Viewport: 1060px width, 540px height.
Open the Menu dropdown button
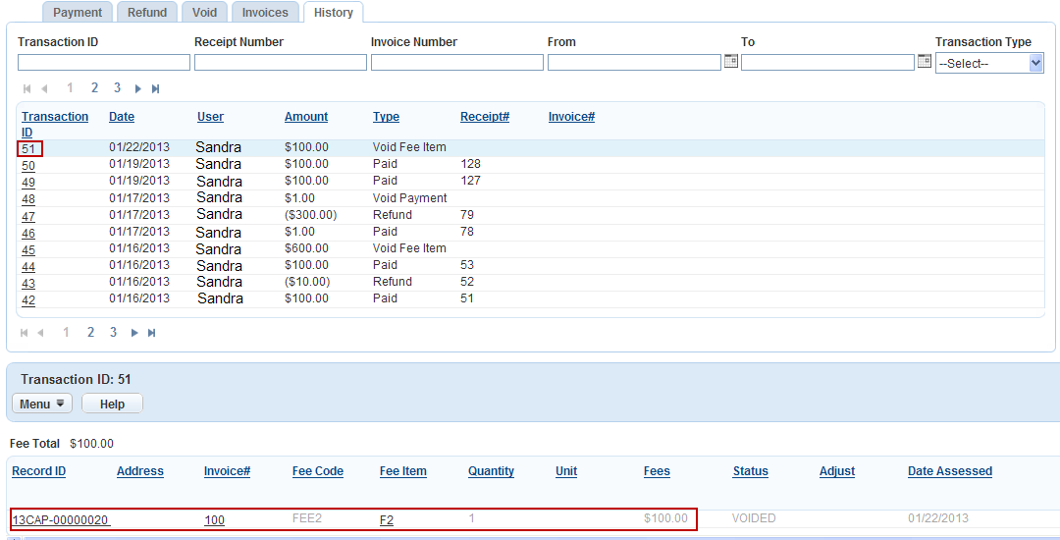[42, 404]
